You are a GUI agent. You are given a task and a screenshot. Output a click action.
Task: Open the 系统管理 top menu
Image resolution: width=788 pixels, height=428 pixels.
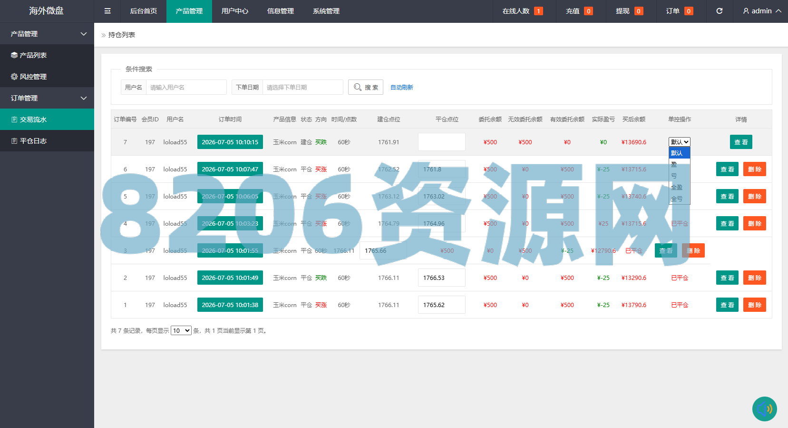coord(326,11)
